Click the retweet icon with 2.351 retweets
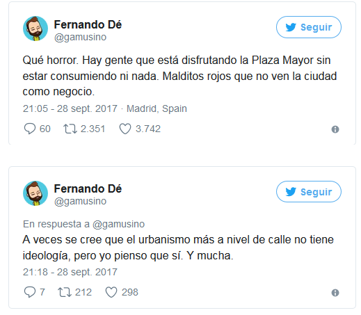 pos(70,129)
